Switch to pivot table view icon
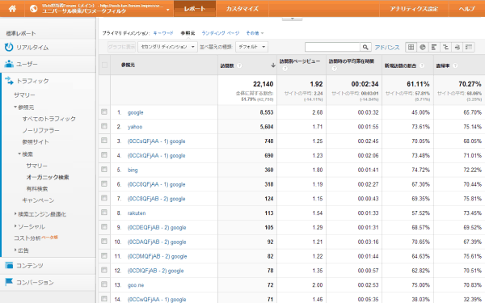Viewport: 485px width, 303px height. click(469, 47)
